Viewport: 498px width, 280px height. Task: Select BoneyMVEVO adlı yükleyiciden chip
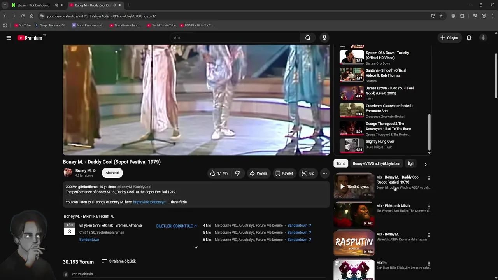376,164
